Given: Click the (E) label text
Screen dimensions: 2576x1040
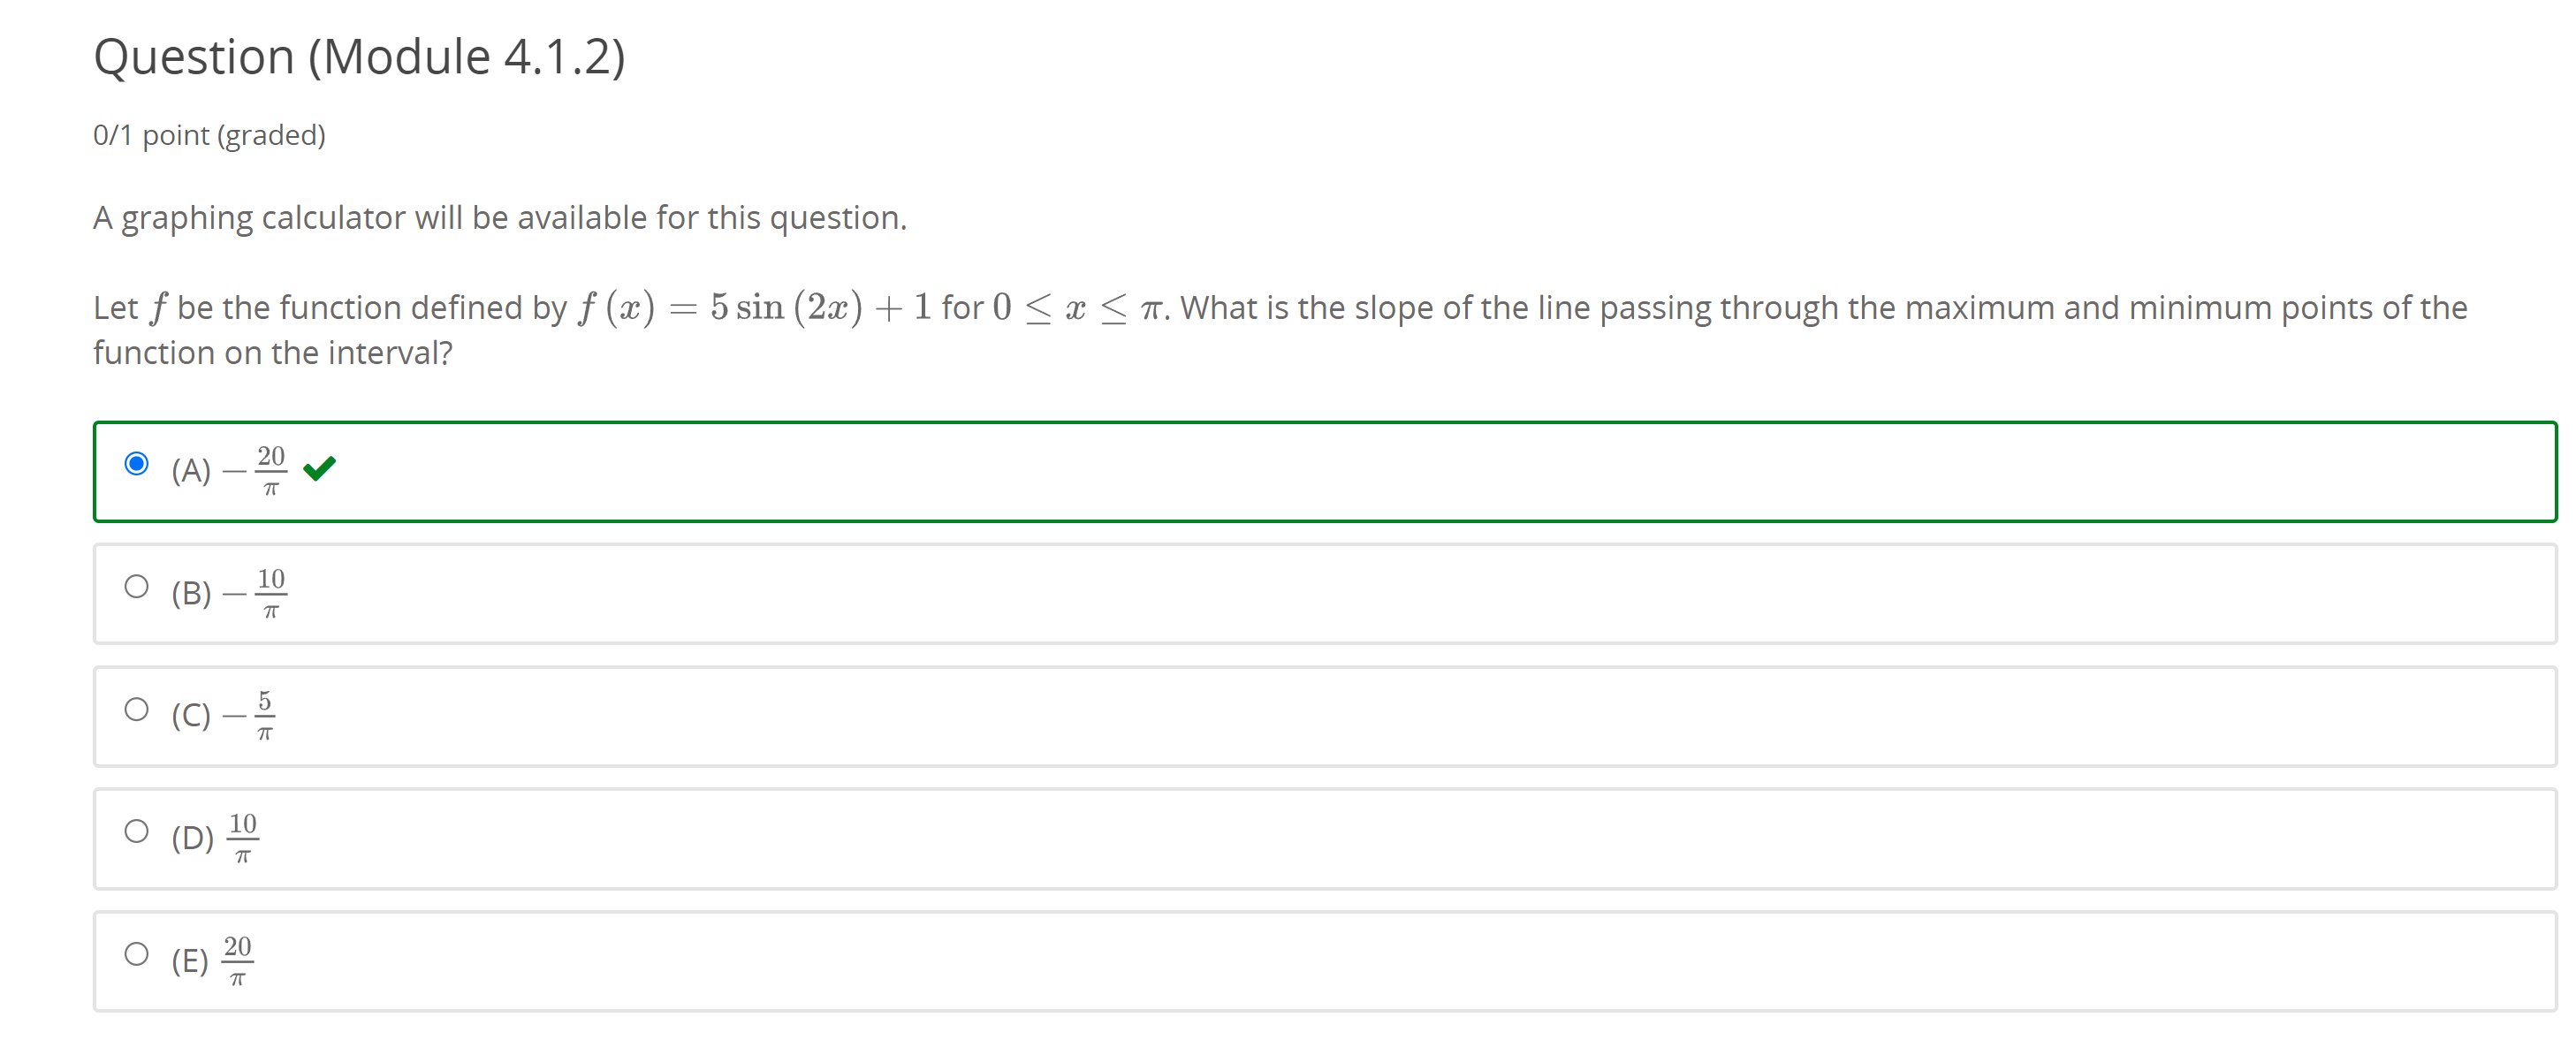Looking at the screenshot, I should pos(188,960).
